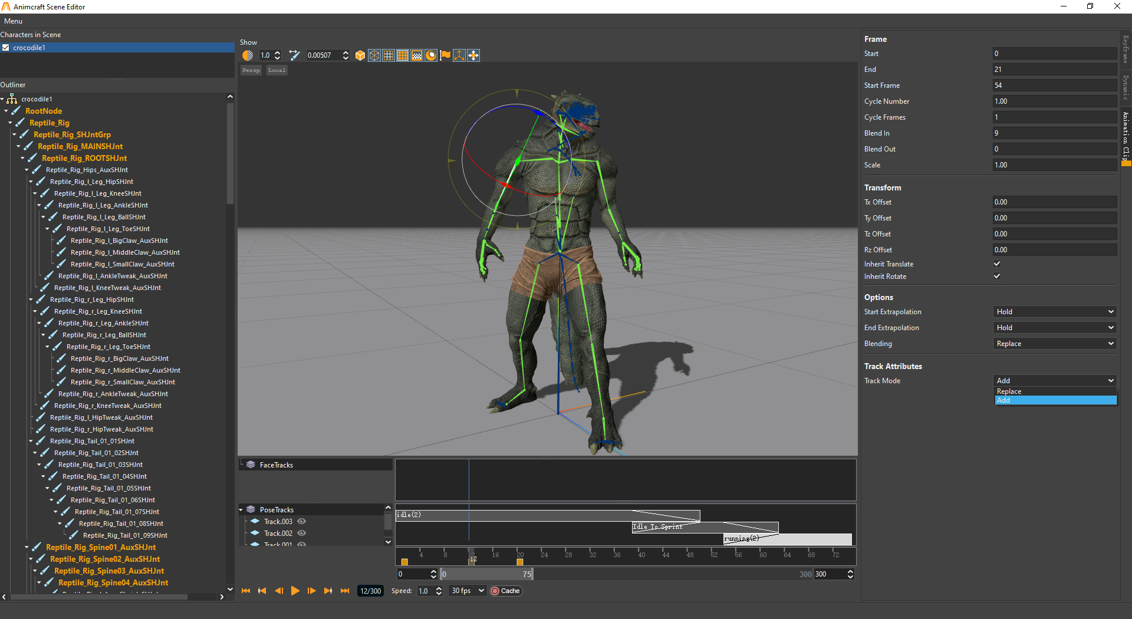This screenshot has height=619, width=1132.
Task: Open the Menu in the menu bar
Action: (13, 21)
